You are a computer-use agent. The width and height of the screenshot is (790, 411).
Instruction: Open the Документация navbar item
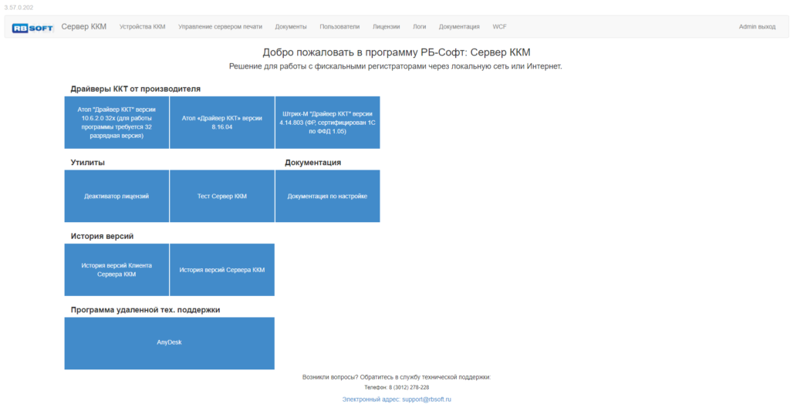pos(459,27)
